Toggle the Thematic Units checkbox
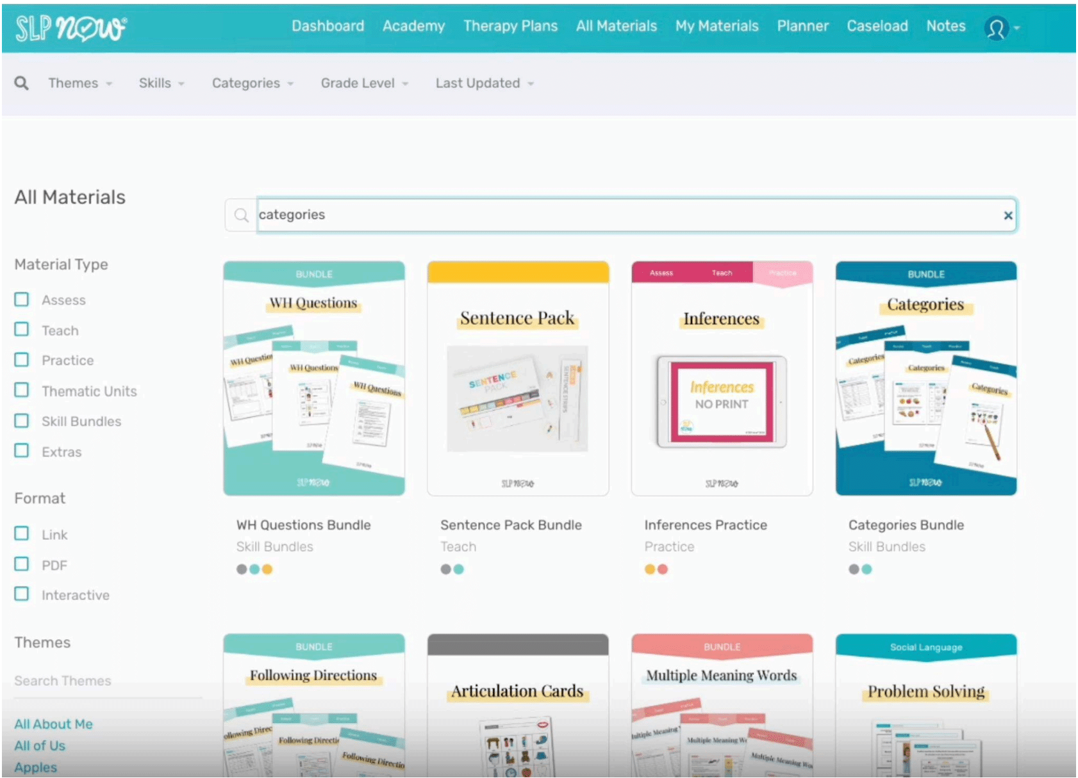Viewport: 1078px width, 778px height. click(22, 390)
